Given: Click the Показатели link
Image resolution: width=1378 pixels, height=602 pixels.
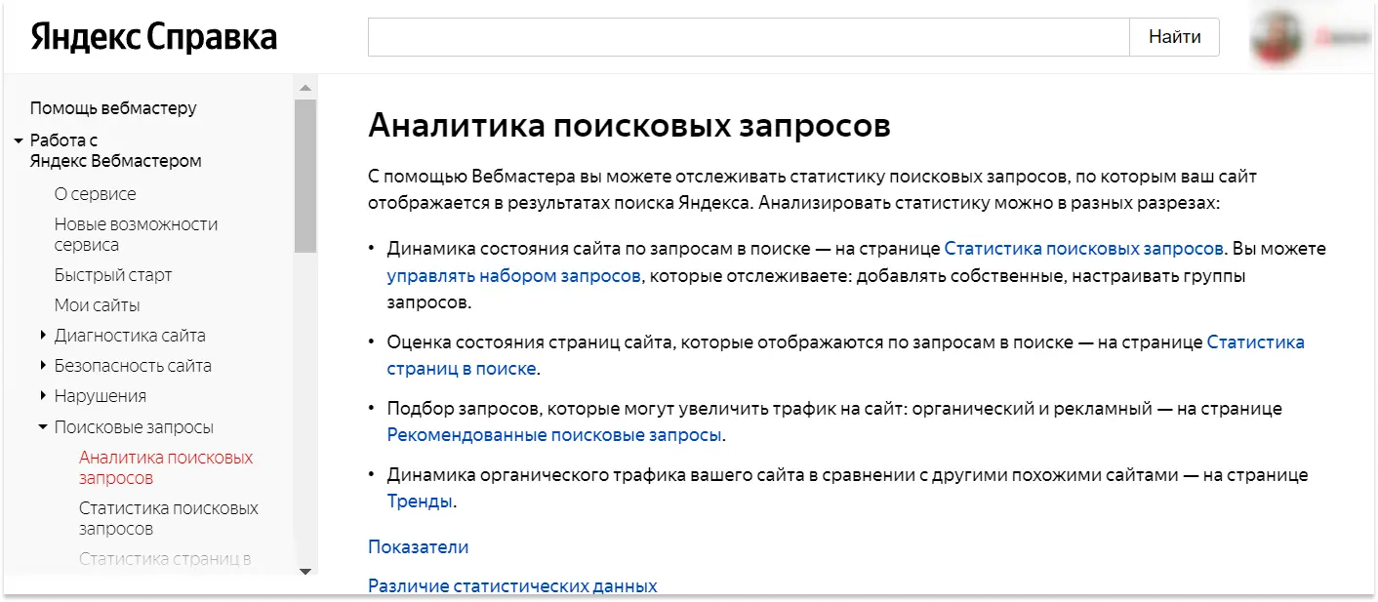Looking at the screenshot, I should 416,546.
